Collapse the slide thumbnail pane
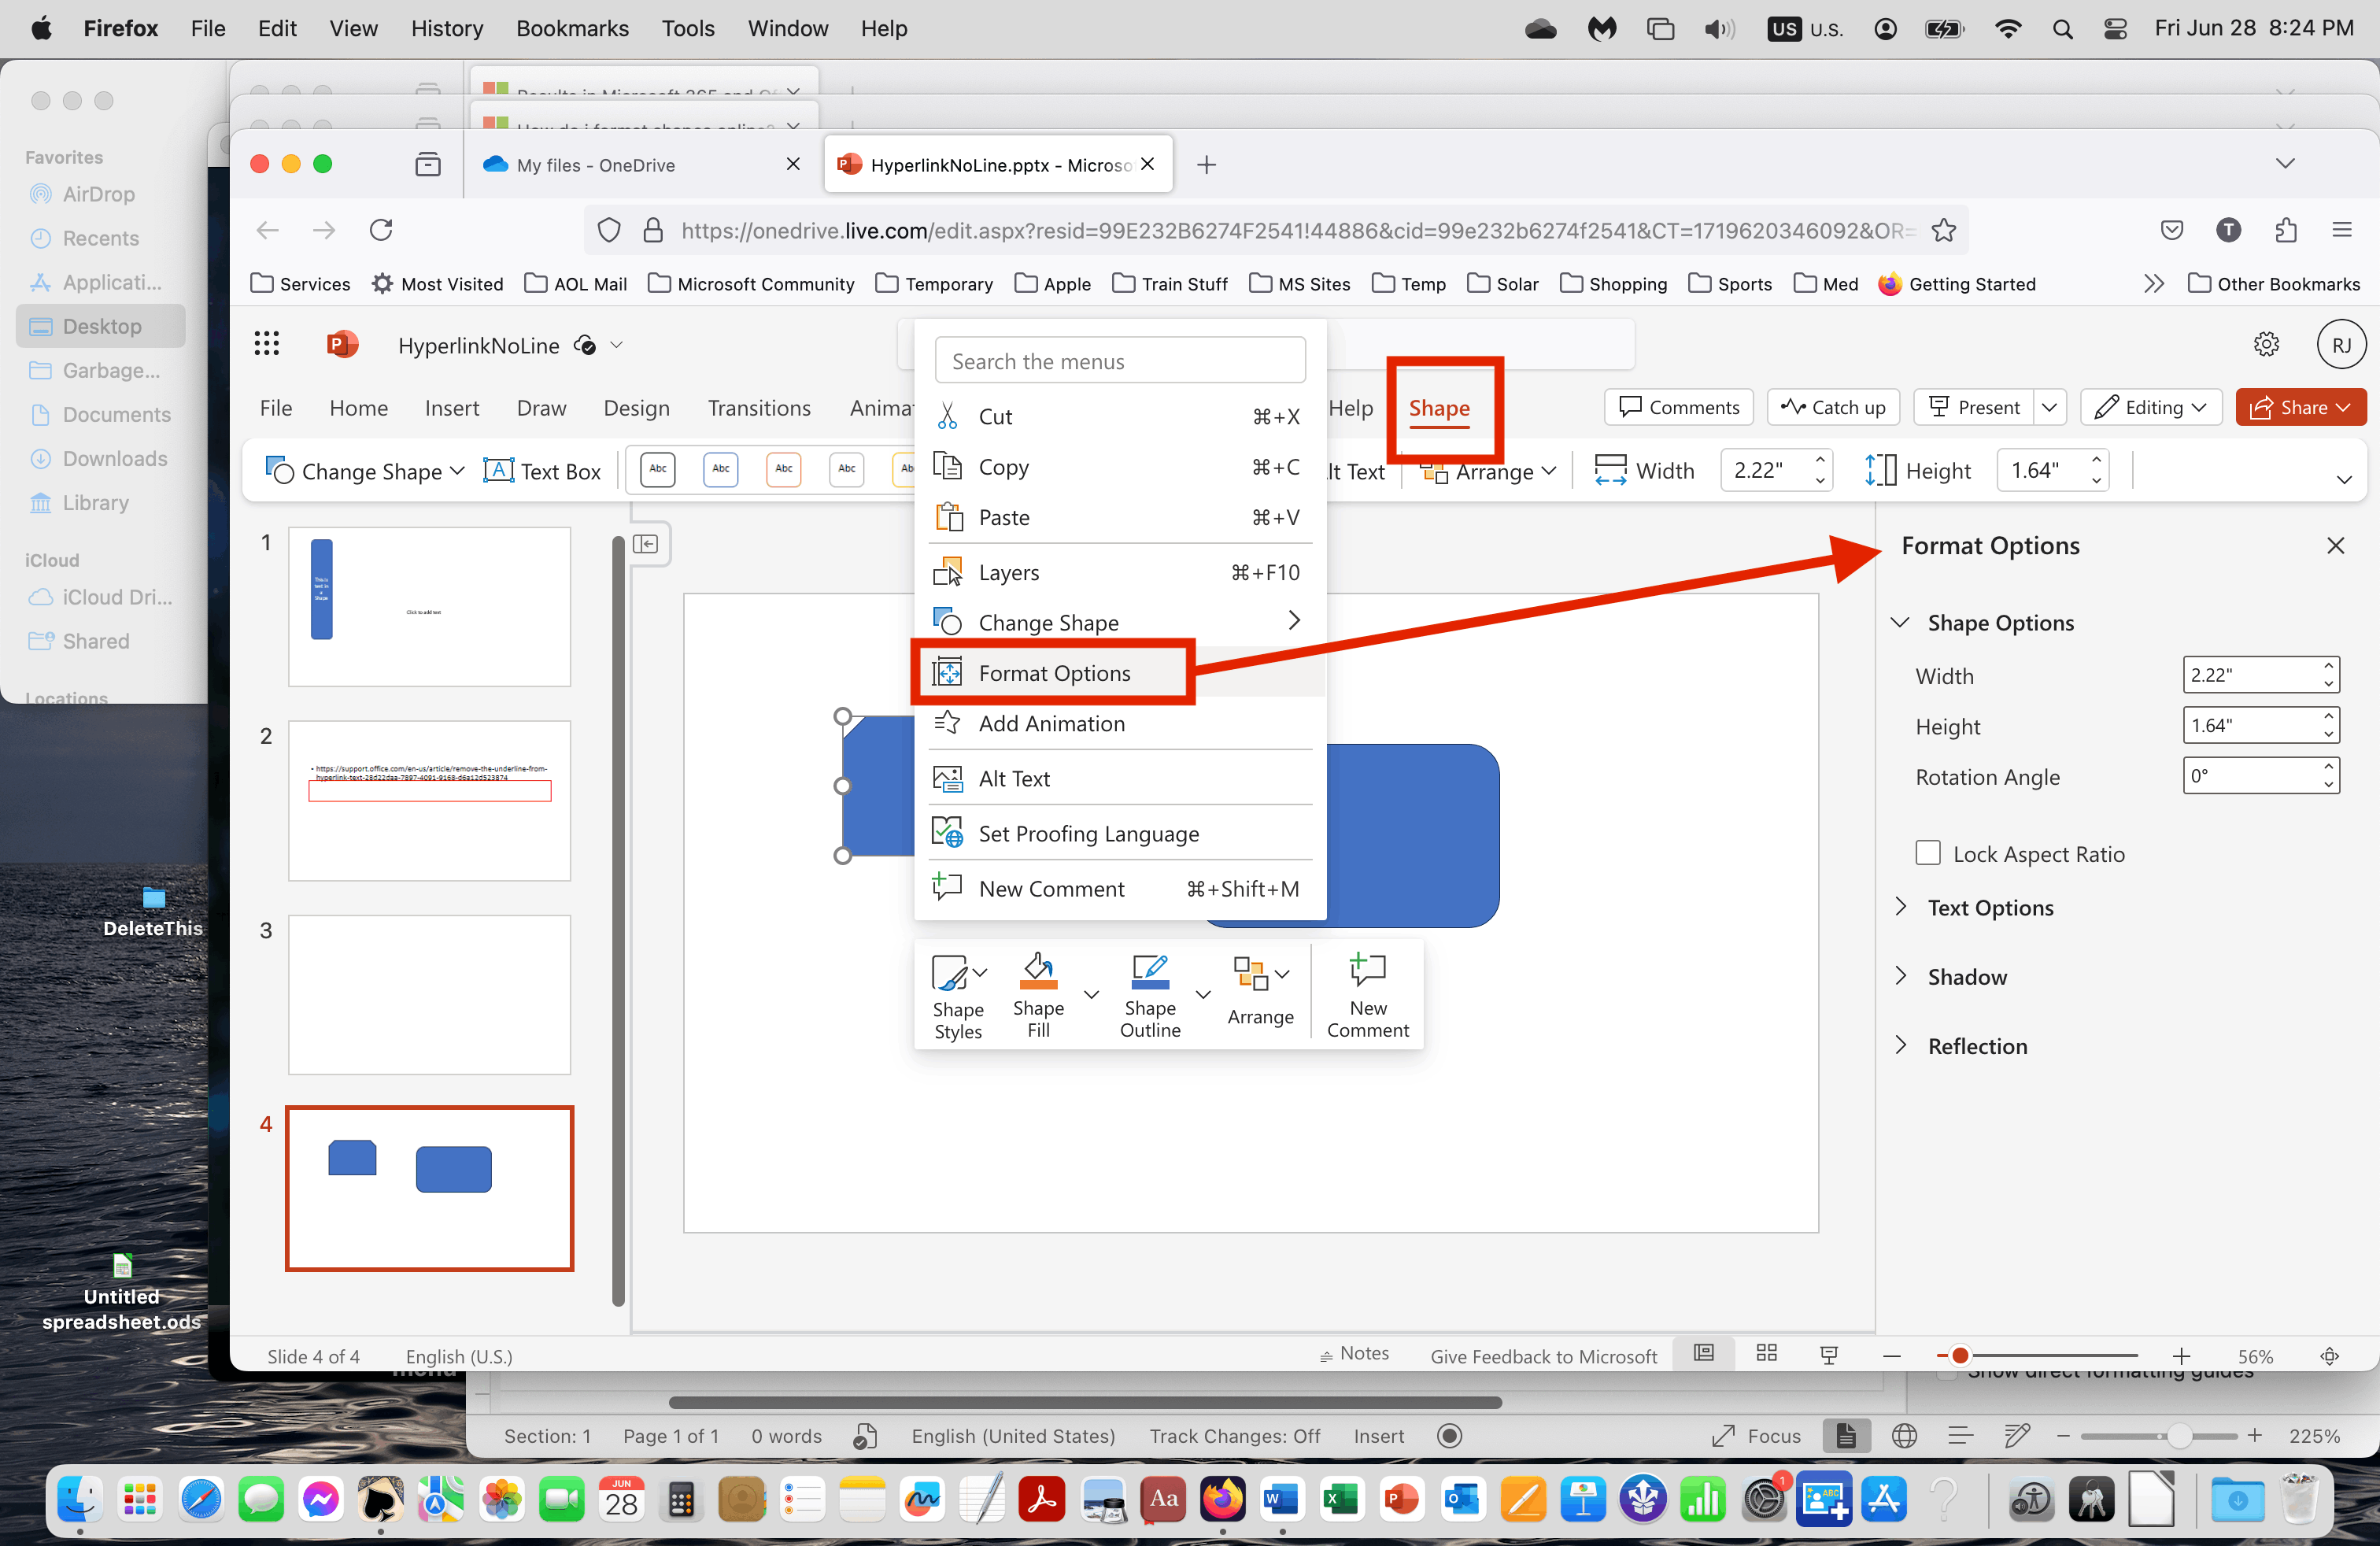This screenshot has width=2380, height=1546. (x=646, y=543)
